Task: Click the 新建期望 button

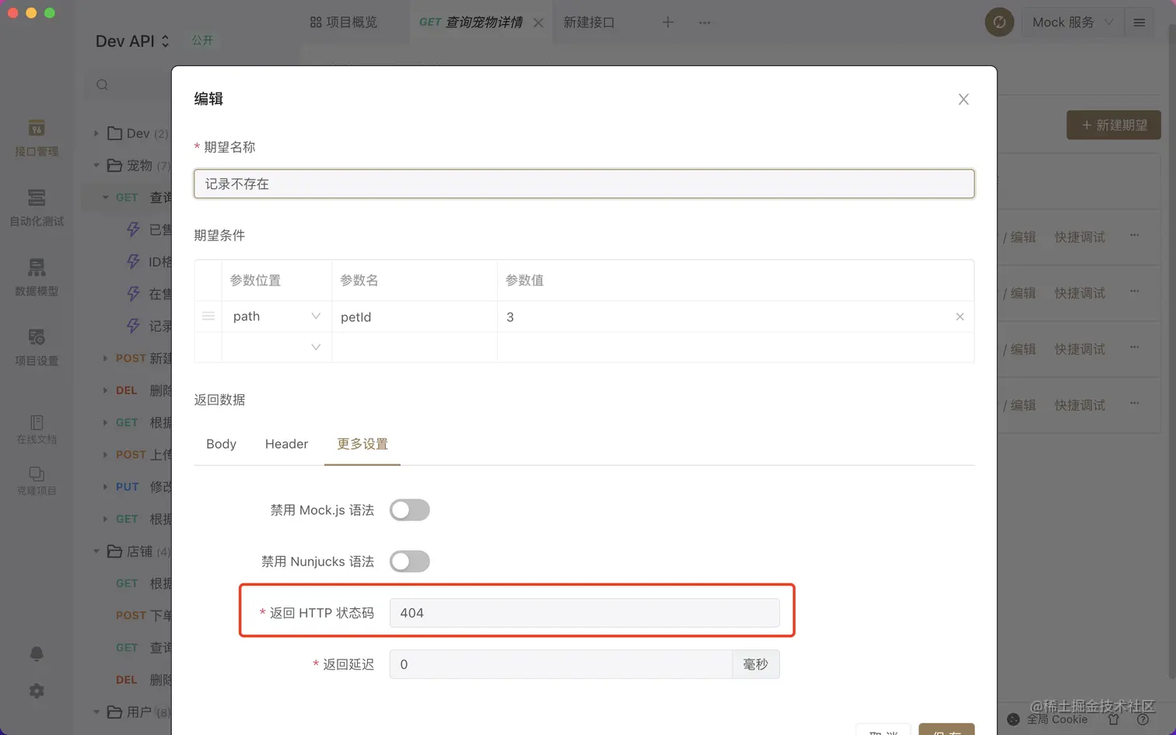Action: tap(1114, 125)
